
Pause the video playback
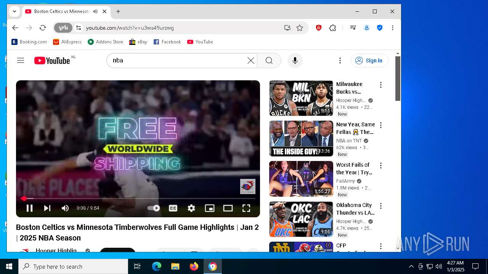pyautogui.click(x=29, y=208)
